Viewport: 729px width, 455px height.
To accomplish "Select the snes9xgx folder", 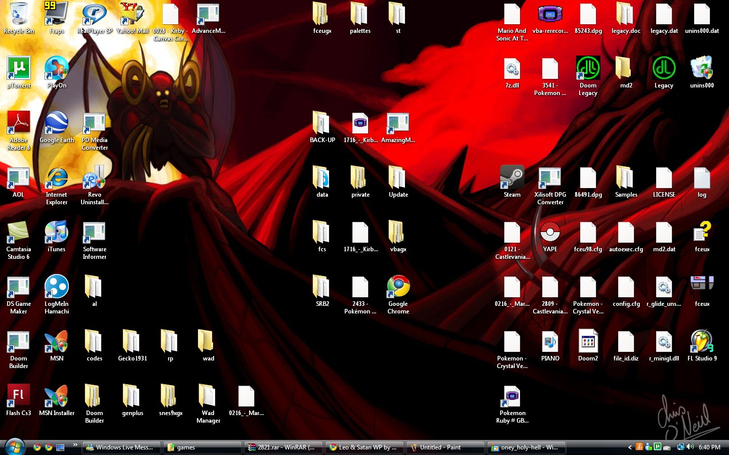I will pyautogui.click(x=171, y=400).
